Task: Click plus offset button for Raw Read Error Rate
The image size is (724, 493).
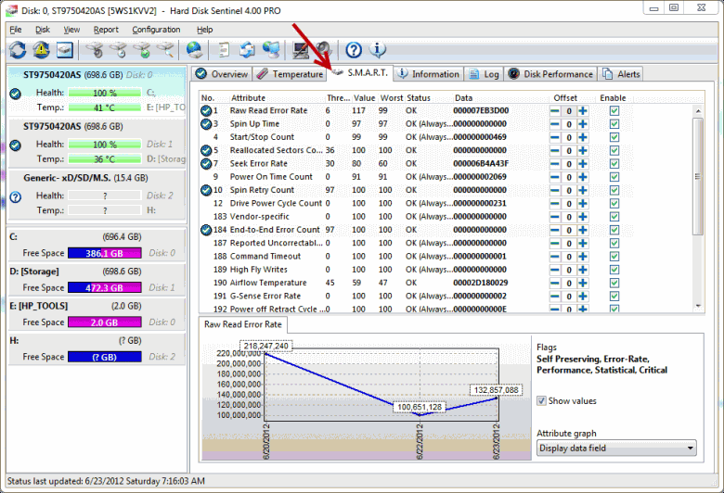Action: tap(583, 110)
